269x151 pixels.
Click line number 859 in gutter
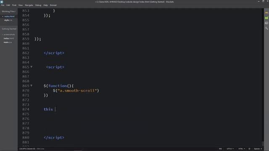[x=26, y=39]
